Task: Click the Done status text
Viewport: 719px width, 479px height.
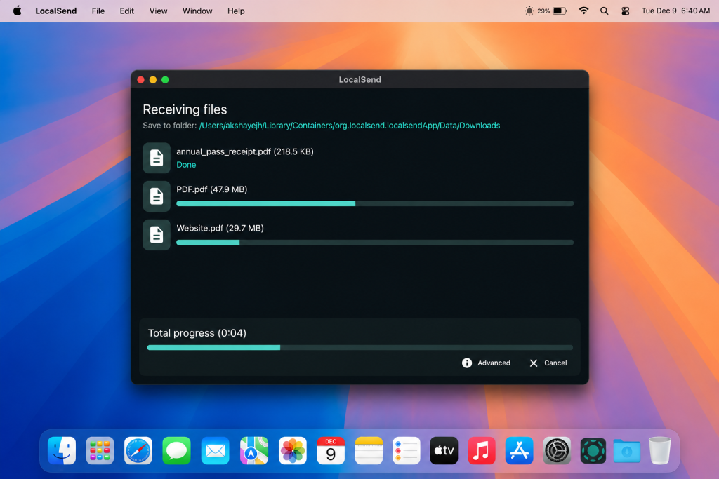Action: click(x=186, y=164)
